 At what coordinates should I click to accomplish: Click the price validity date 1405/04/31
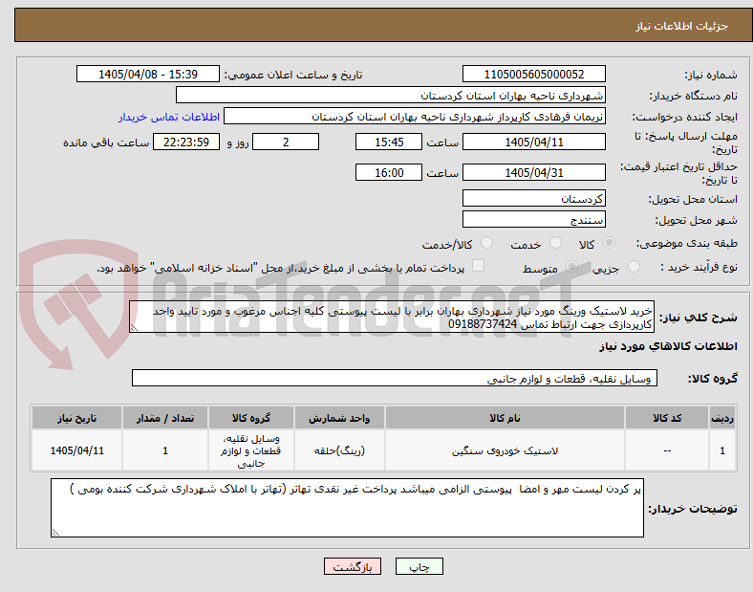[534, 172]
